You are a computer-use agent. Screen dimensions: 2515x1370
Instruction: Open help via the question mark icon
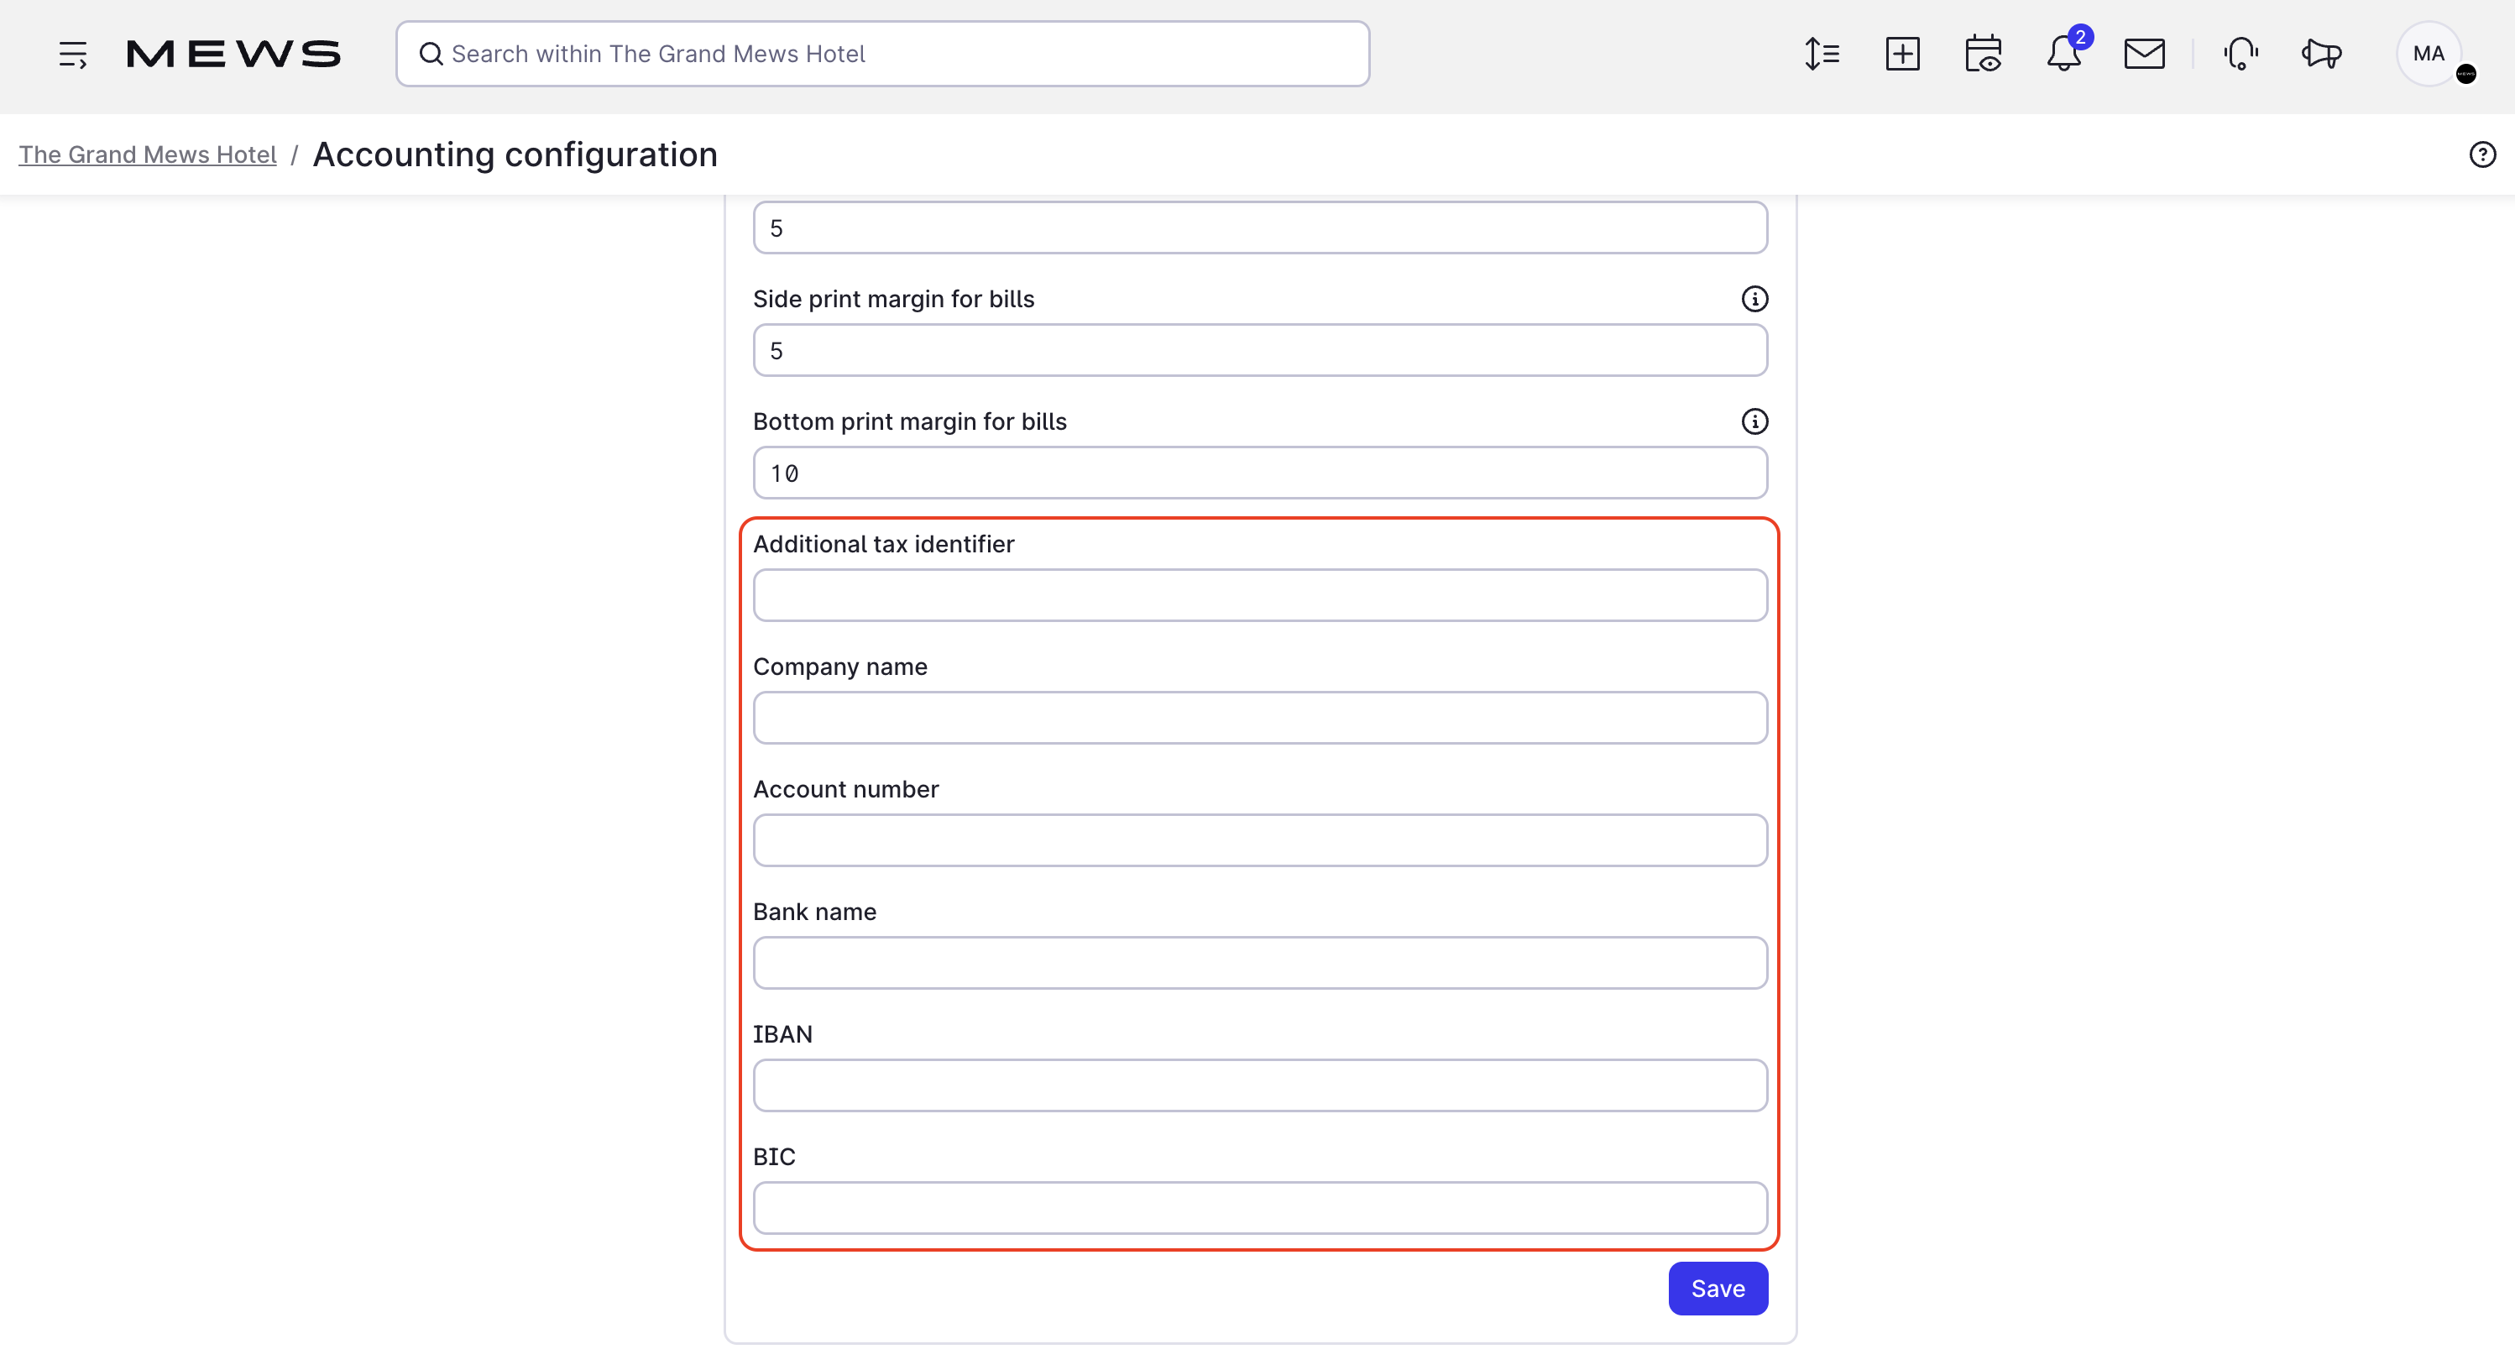pyautogui.click(x=2481, y=154)
